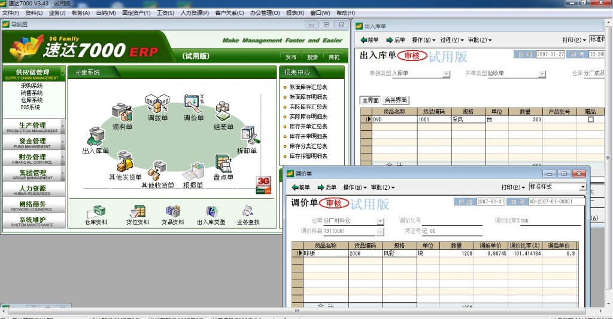
Task: Select the 财务管理 sidebar section
Action: [34, 158]
